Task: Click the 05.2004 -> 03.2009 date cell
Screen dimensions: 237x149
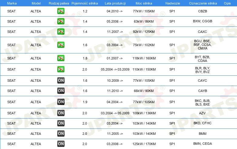Action: [x=115, y=69]
